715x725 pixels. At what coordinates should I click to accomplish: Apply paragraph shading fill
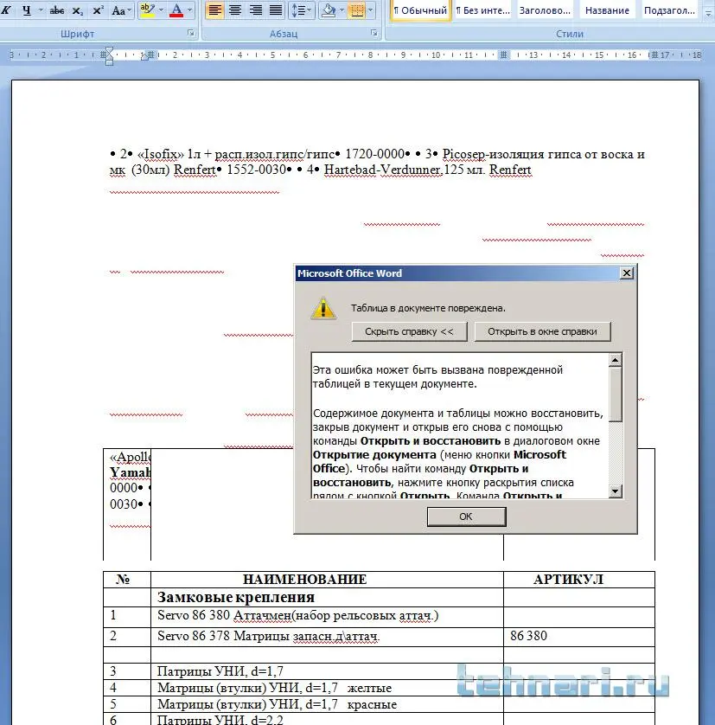pos(329,10)
